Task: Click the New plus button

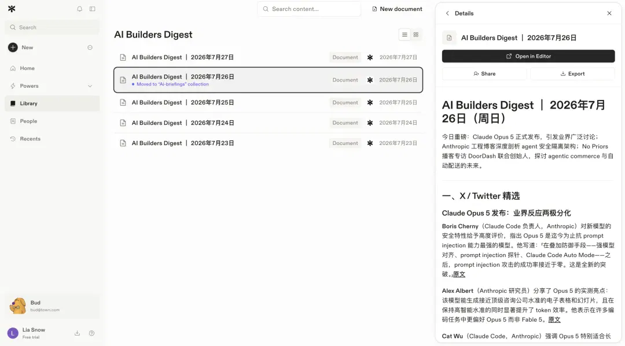Action: click(x=13, y=47)
